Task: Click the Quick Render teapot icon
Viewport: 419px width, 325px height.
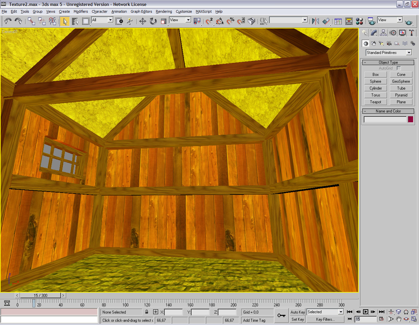Action: point(409,22)
